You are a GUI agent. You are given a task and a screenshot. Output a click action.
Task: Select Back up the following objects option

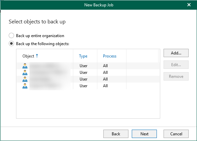[x=11, y=43]
